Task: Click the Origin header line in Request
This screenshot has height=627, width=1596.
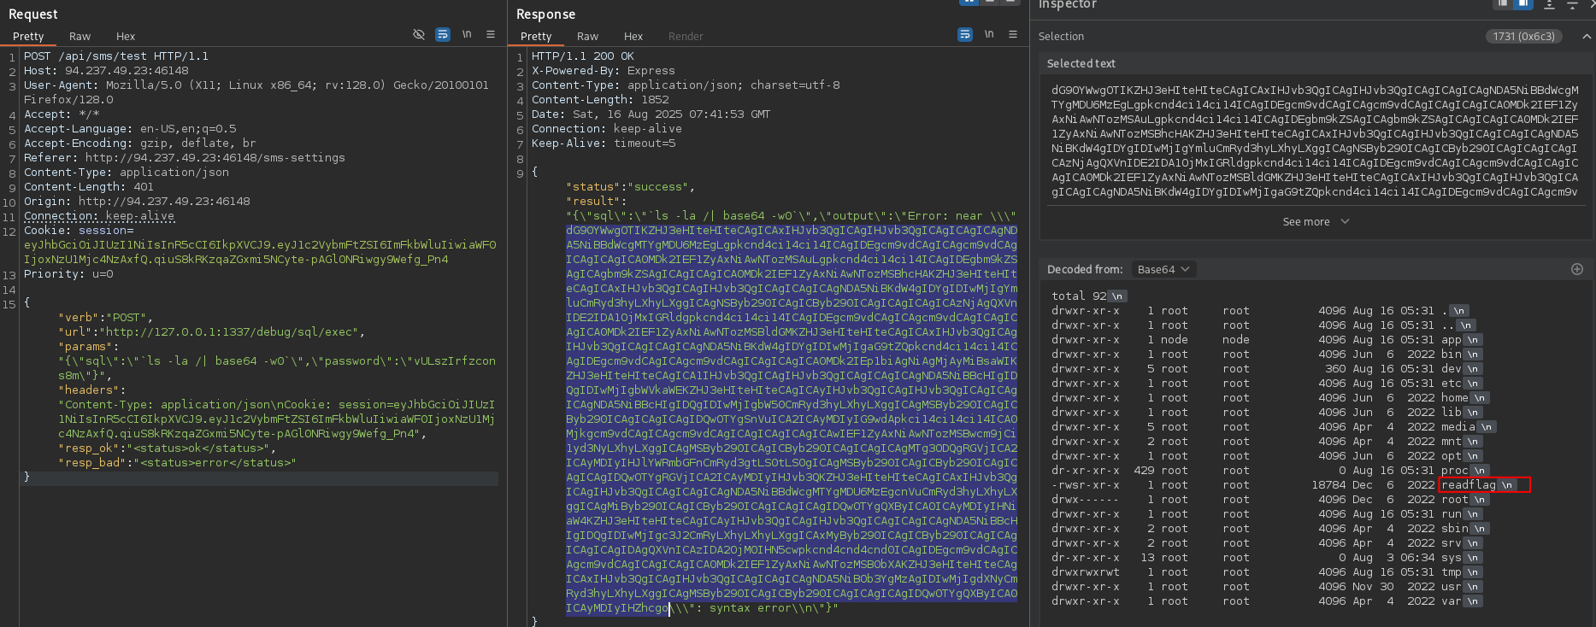Action: 137,202
